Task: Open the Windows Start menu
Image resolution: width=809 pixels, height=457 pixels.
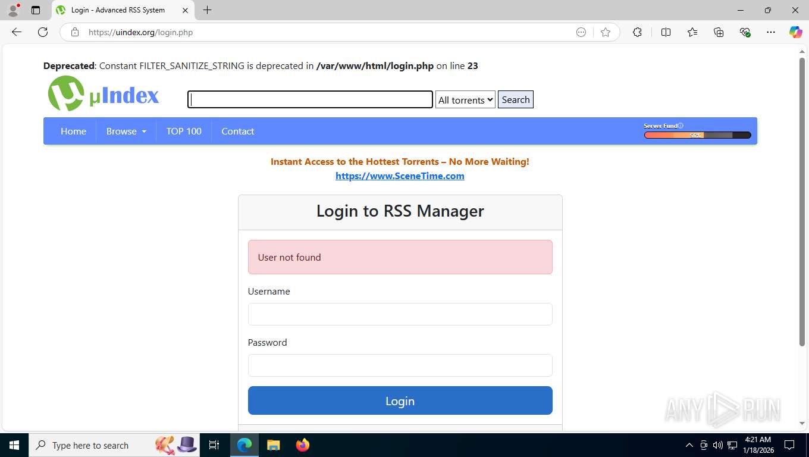Action: point(14,445)
